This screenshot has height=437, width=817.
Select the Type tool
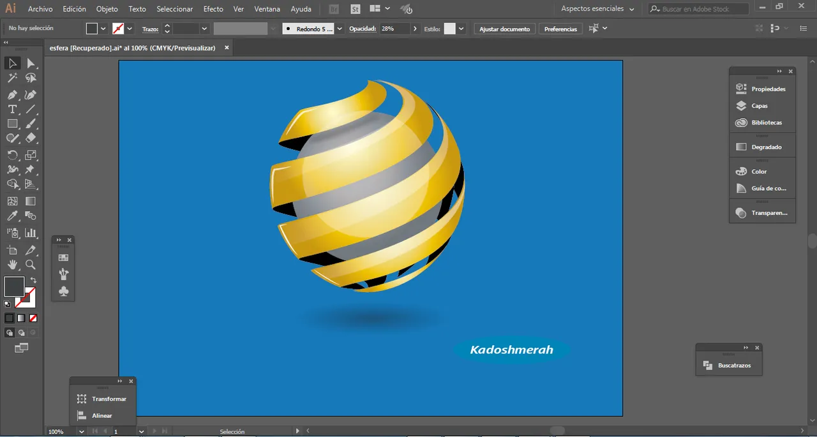12,109
